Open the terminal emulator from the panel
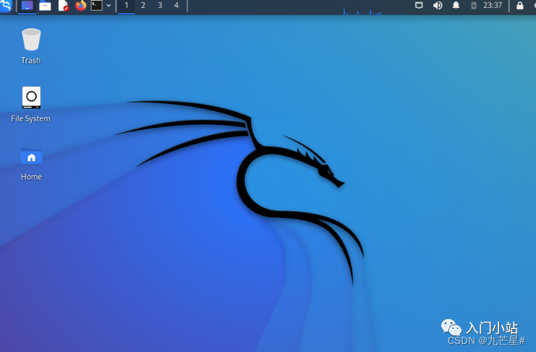The width and height of the screenshot is (536, 352). pos(97,6)
